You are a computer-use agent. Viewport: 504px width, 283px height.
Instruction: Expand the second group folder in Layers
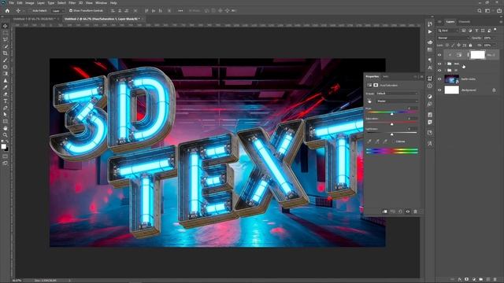446,70
